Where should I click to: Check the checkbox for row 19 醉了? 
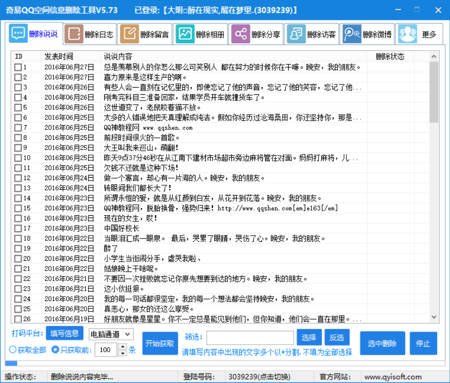pyautogui.click(x=18, y=248)
